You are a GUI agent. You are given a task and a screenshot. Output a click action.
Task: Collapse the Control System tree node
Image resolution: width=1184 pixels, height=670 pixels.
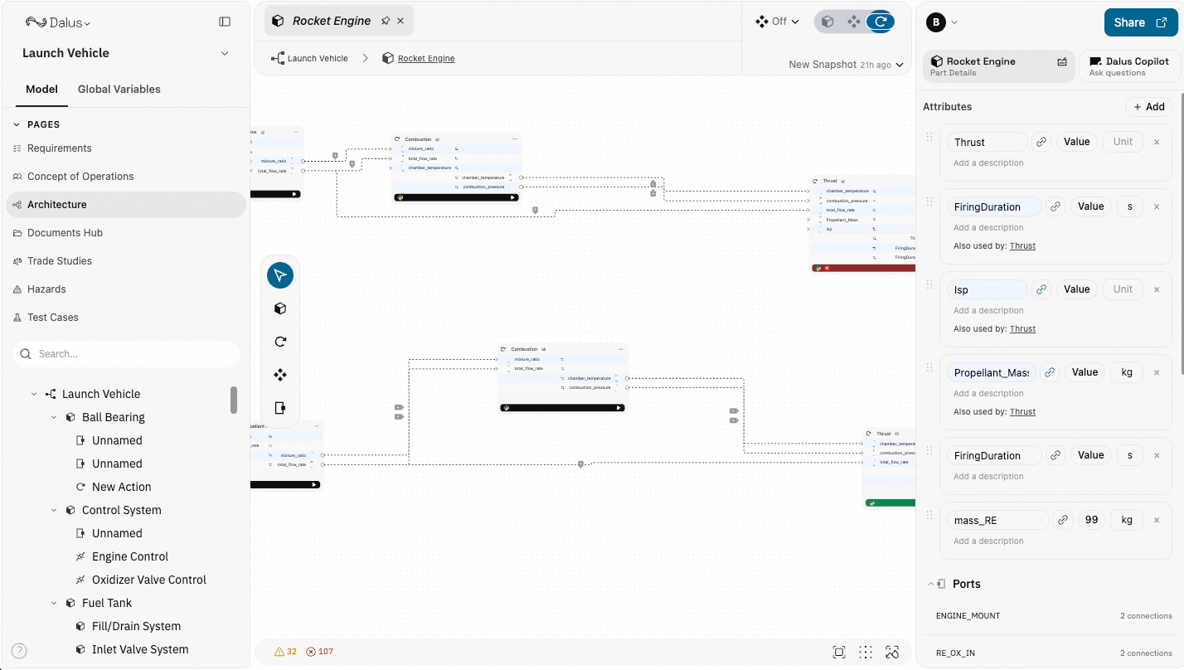[x=54, y=511]
